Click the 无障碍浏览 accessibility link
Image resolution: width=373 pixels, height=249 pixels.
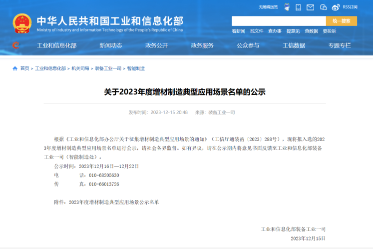coord(268,7)
